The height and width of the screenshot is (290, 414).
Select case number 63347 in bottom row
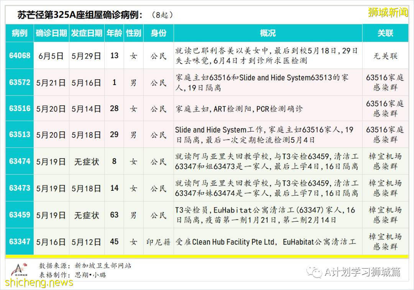pyautogui.click(x=19, y=242)
